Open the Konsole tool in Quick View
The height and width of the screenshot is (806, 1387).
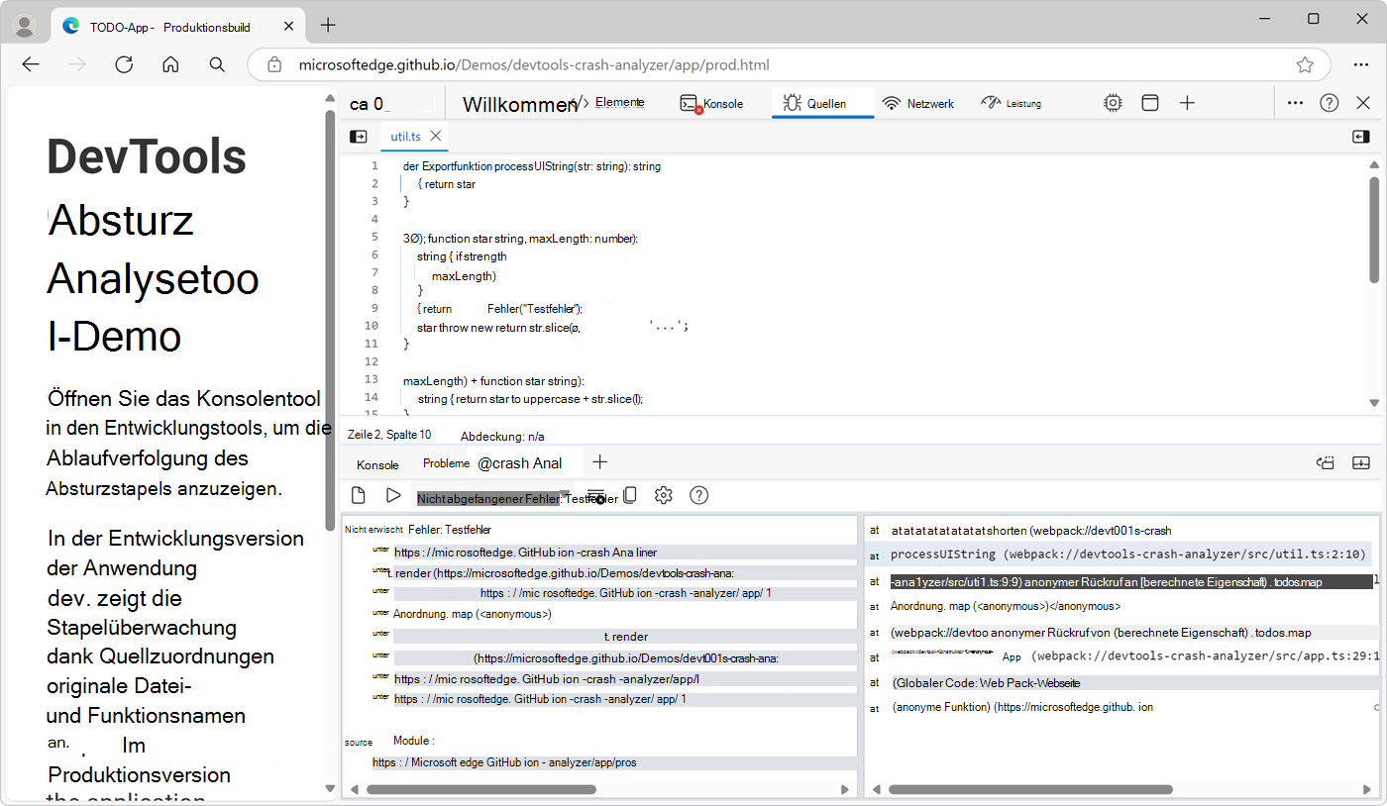coord(376,463)
